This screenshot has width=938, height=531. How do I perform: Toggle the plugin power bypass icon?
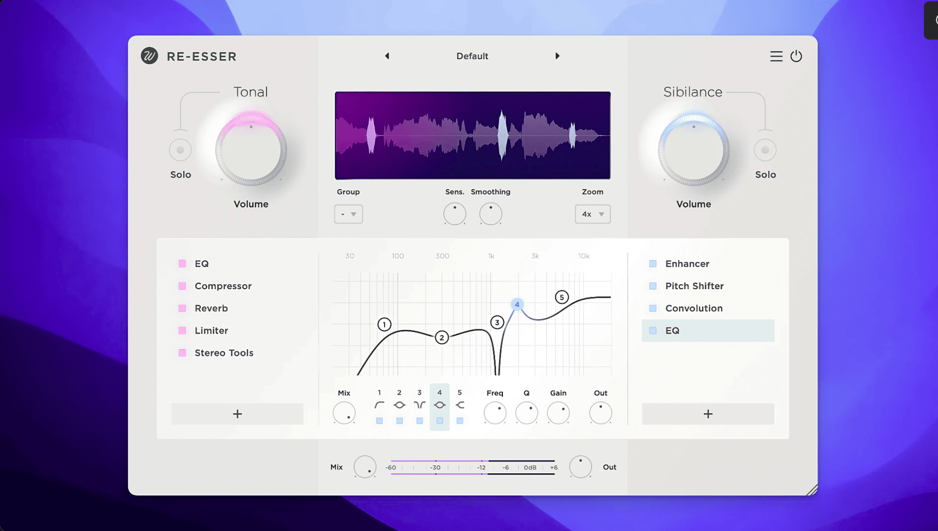click(x=796, y=56)
